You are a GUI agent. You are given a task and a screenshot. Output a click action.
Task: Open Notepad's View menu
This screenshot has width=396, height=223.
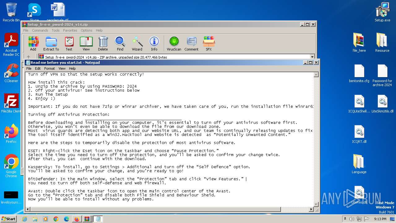[62, 68]
